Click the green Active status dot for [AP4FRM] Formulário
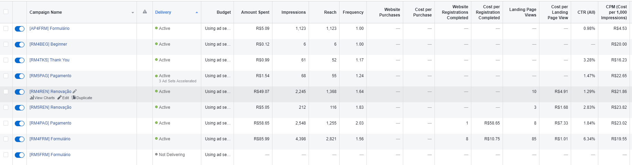The image size is (632, 165). pyautogui.click(x=157, y=28)
